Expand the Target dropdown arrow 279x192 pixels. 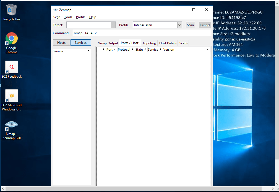click(x=113, y=25)
